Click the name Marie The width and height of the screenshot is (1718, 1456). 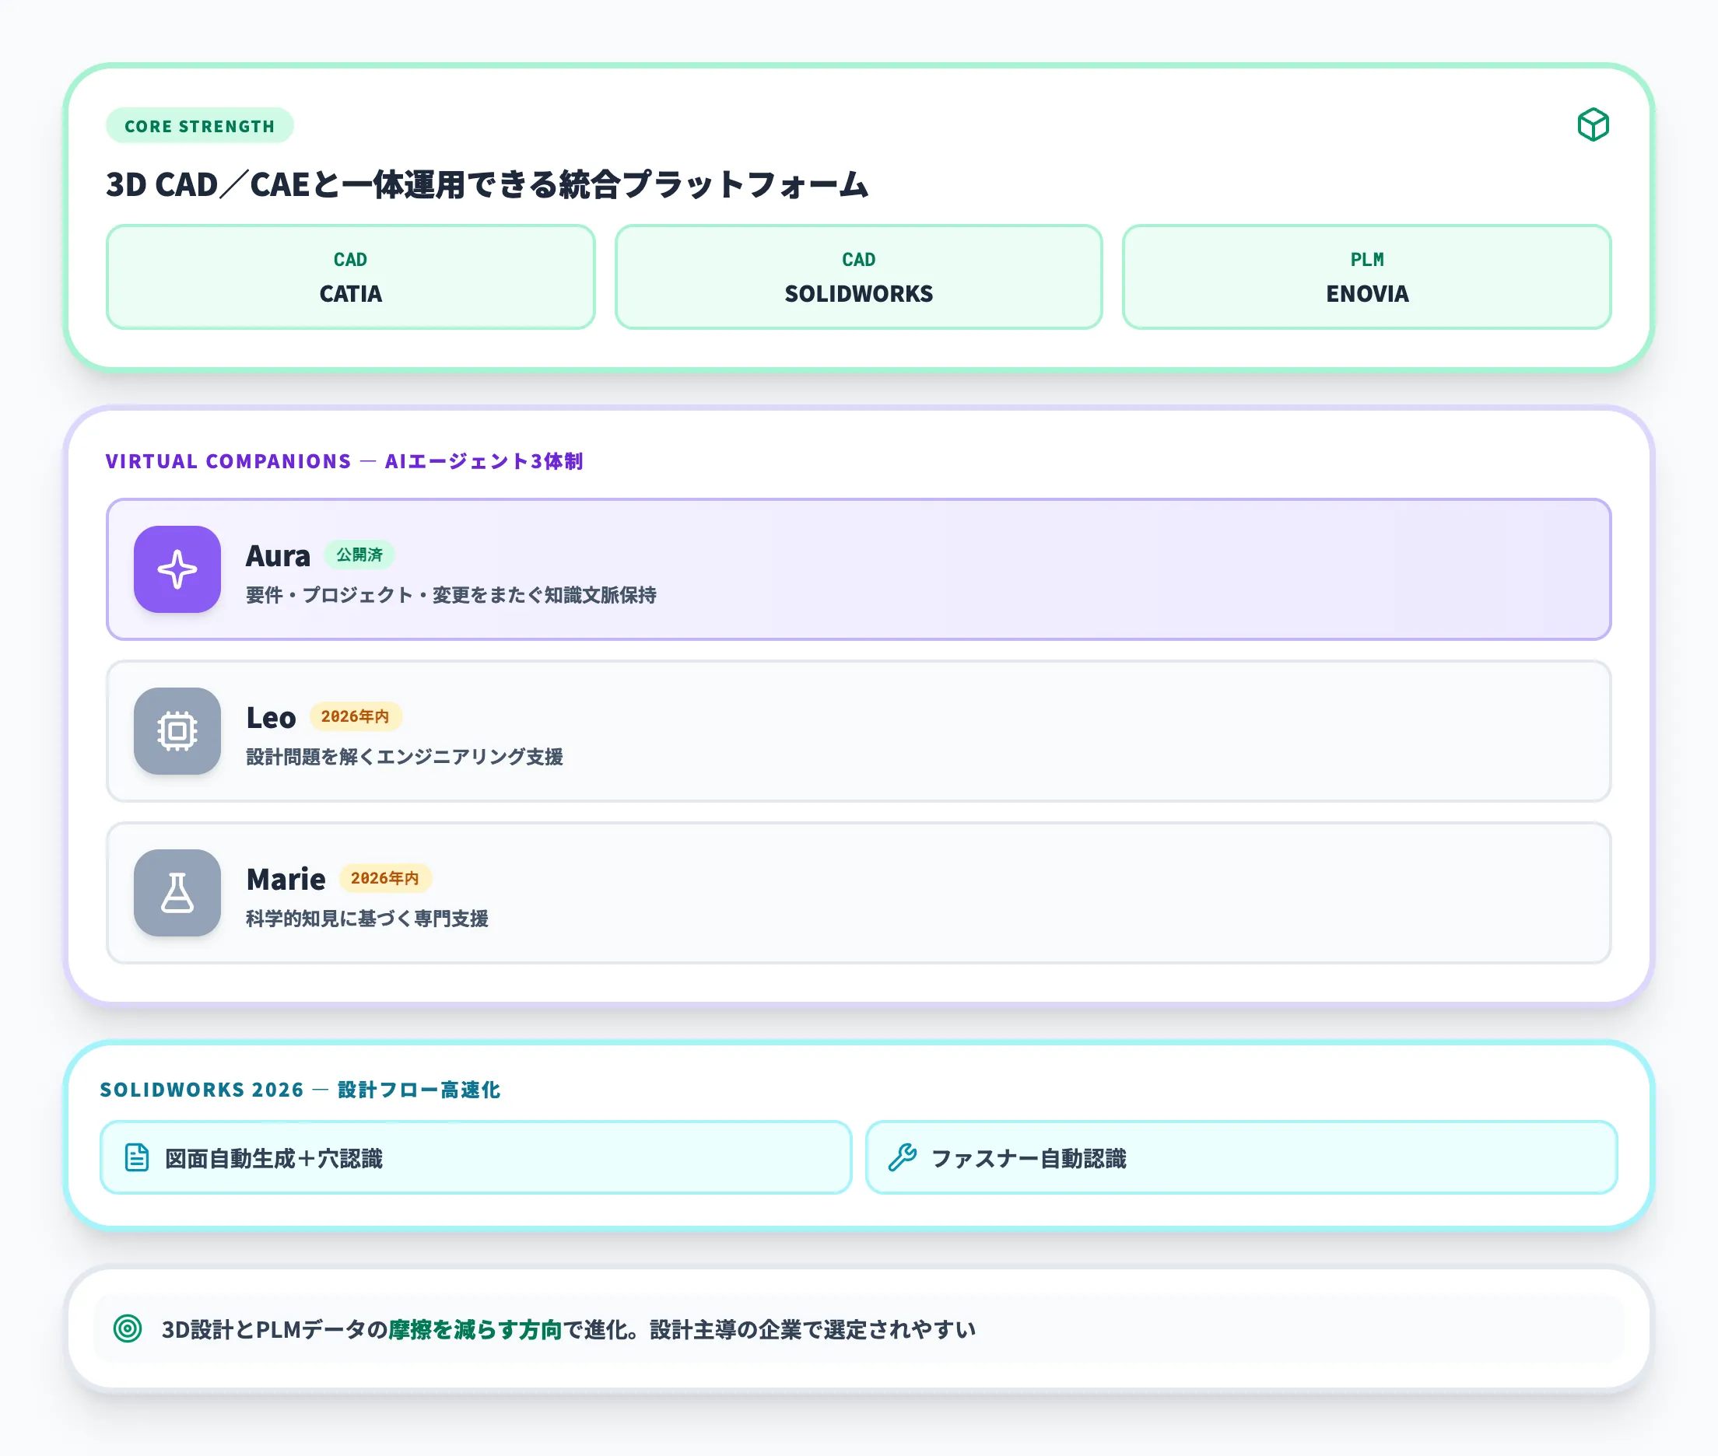(286, 880)
